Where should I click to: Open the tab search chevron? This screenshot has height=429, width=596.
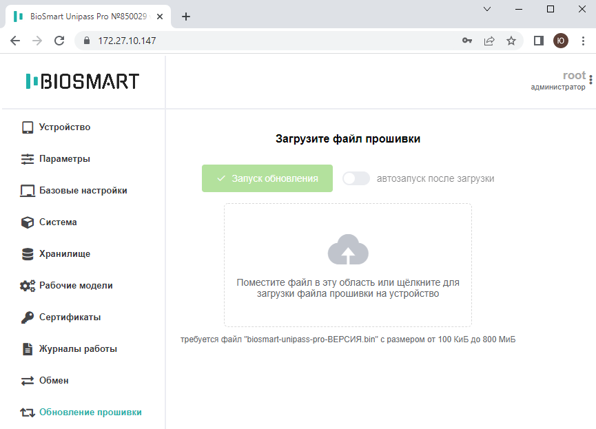[x=487, y=9]
